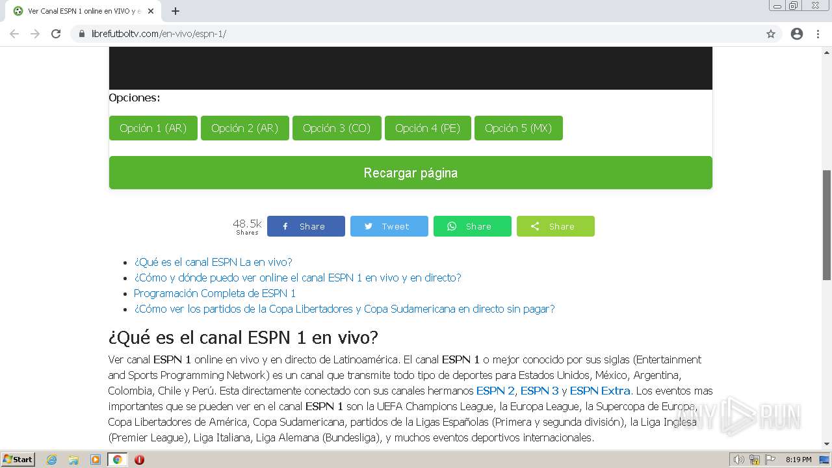
Task: Open Action Center flag icon
Action: pyautogui.click(x=769, y=460)
